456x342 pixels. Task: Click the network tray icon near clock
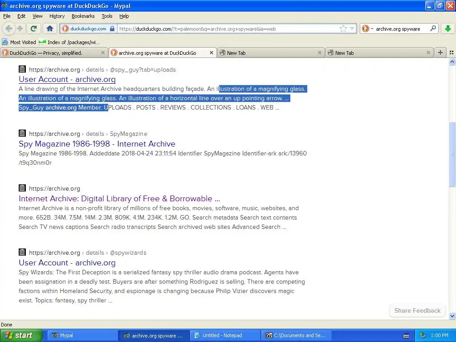[x=423, y=335]
